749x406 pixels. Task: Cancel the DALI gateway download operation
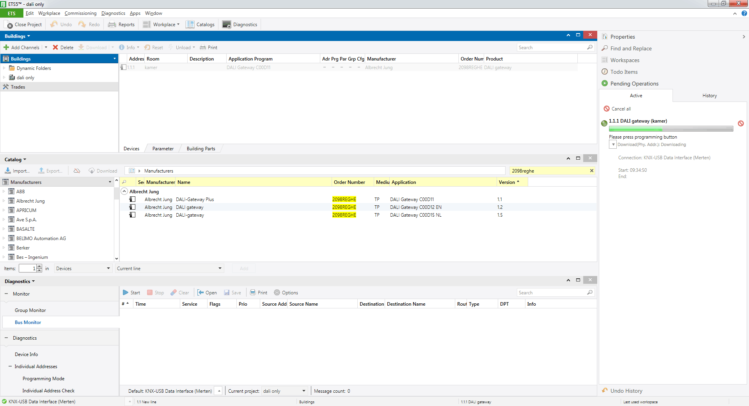point(740,123)
